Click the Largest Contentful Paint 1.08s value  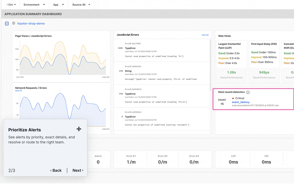[x=231, y=72]
